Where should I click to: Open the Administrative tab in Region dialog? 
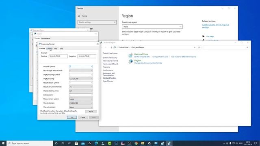(45, 39)
